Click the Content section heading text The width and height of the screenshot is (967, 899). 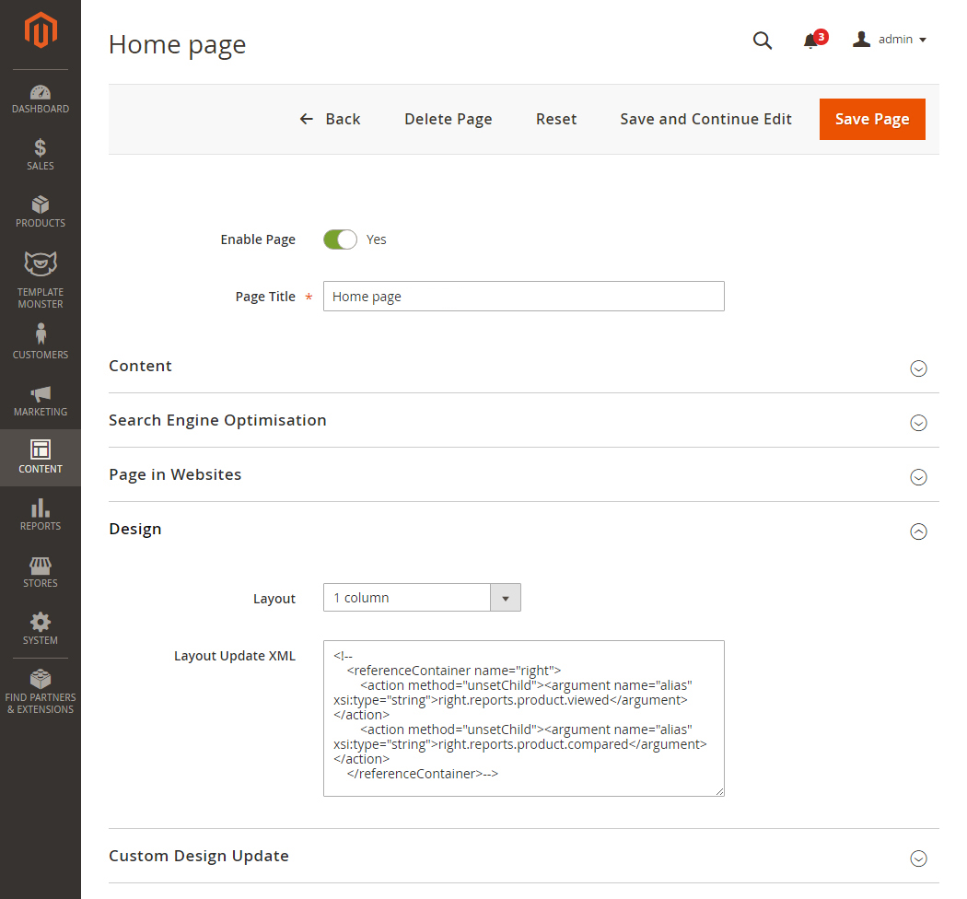[x=141, y=366]
